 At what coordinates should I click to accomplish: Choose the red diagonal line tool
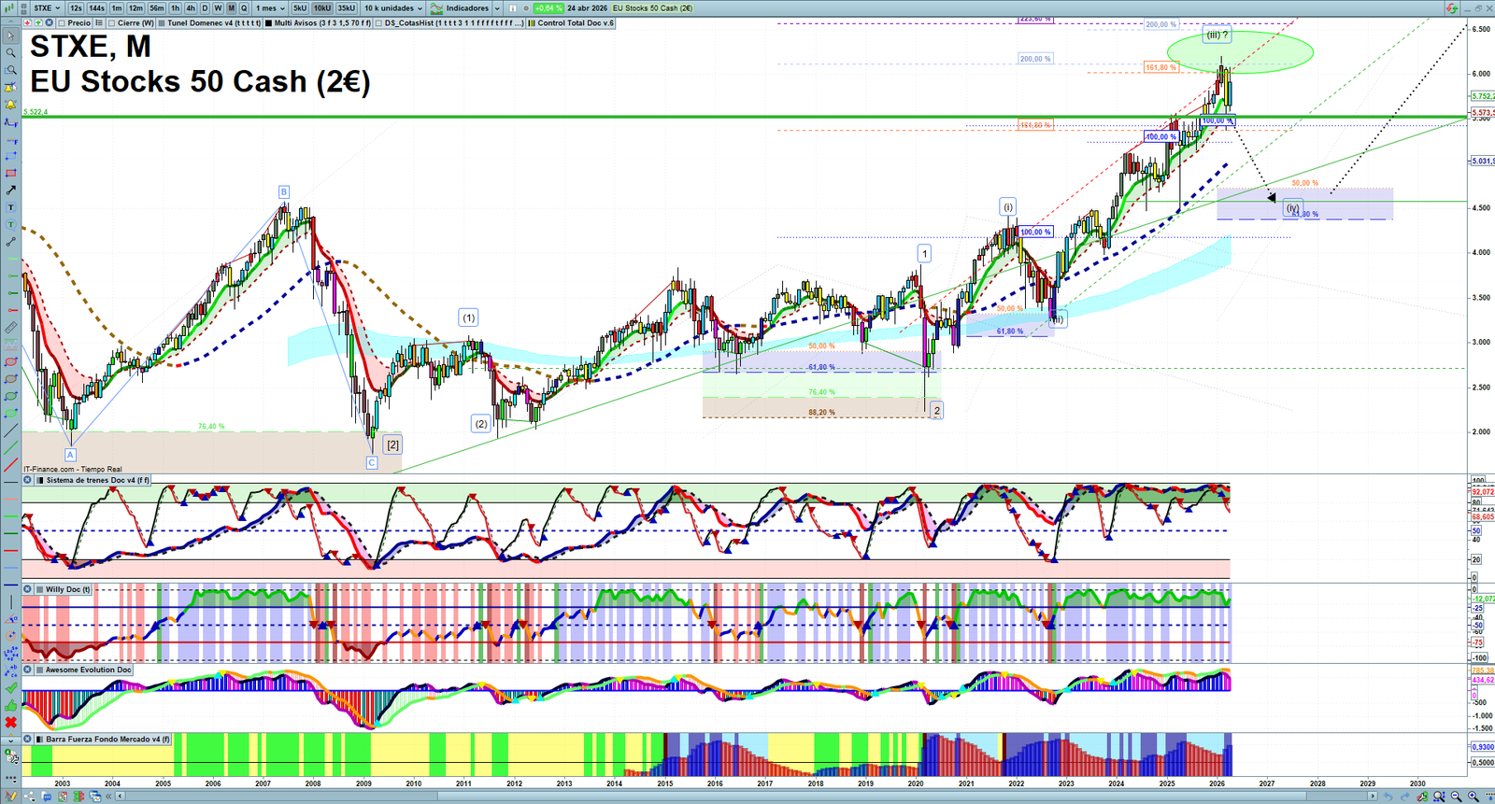coord(11,465)
